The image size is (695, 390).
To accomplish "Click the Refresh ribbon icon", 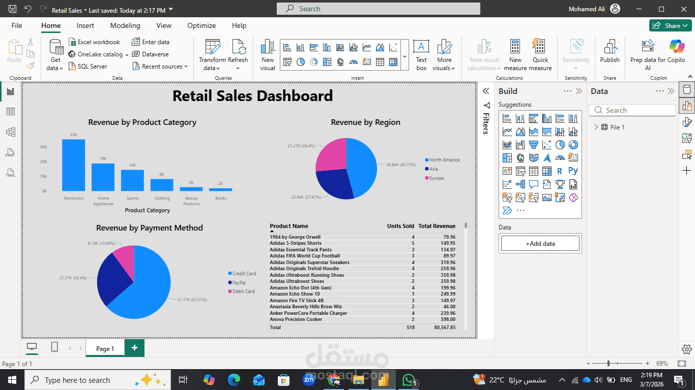I will tap(238, 54).
